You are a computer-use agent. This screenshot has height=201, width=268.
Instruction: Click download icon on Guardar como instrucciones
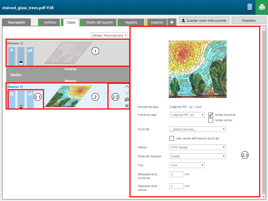pyautogui.click(x=183, y=20)
